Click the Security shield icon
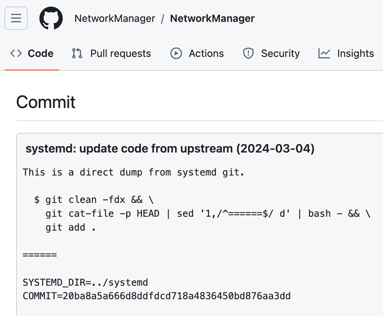The height and width of the screenshot is (316, 383). [x=248, y=53]
